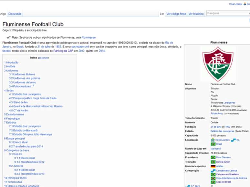Click Brazil flag next to Dorival Júnior

click(x=213, y=162)
